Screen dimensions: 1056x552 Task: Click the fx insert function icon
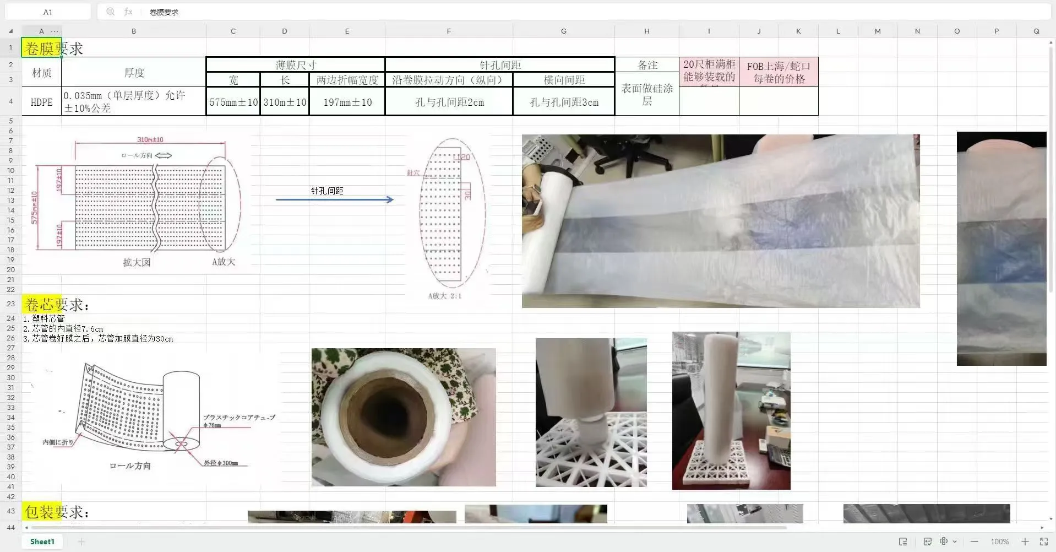tap(128, 12)
